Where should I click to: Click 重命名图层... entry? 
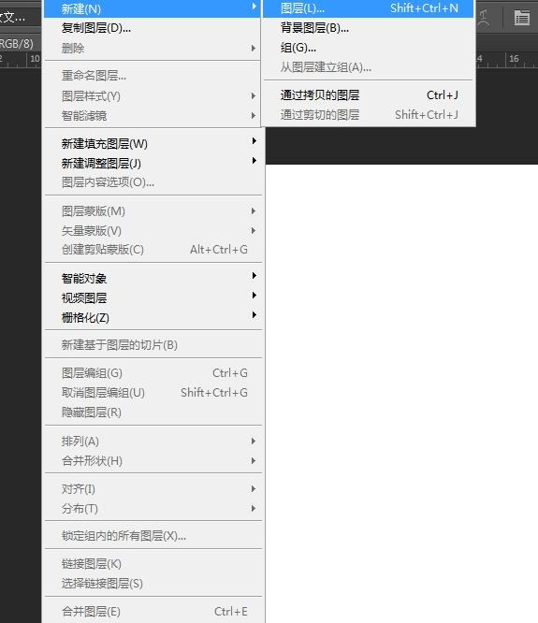point(153,75)
